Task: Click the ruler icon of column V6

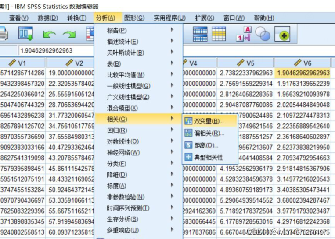Action: (298, 63)
